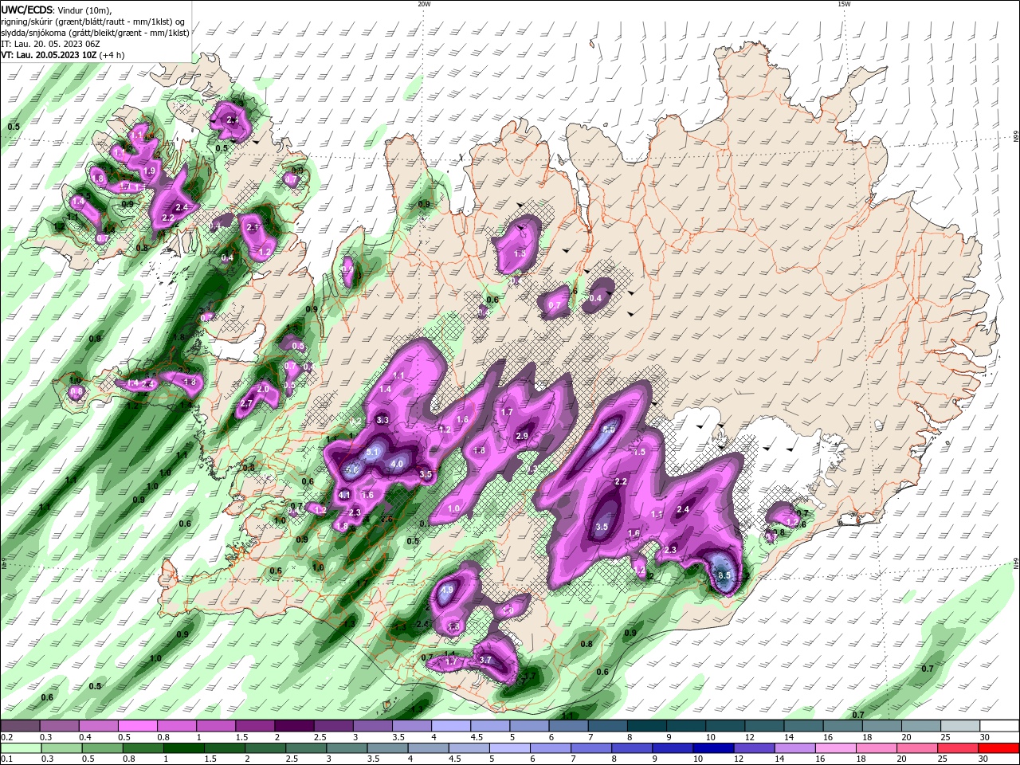Screen dimensions: 1020x765
Task: Click the 8.5 precipitation value on the map
Action: point(724,575)
